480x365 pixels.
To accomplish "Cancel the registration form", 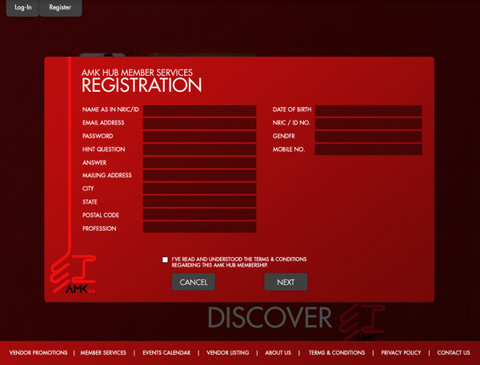I will [194, 282].
